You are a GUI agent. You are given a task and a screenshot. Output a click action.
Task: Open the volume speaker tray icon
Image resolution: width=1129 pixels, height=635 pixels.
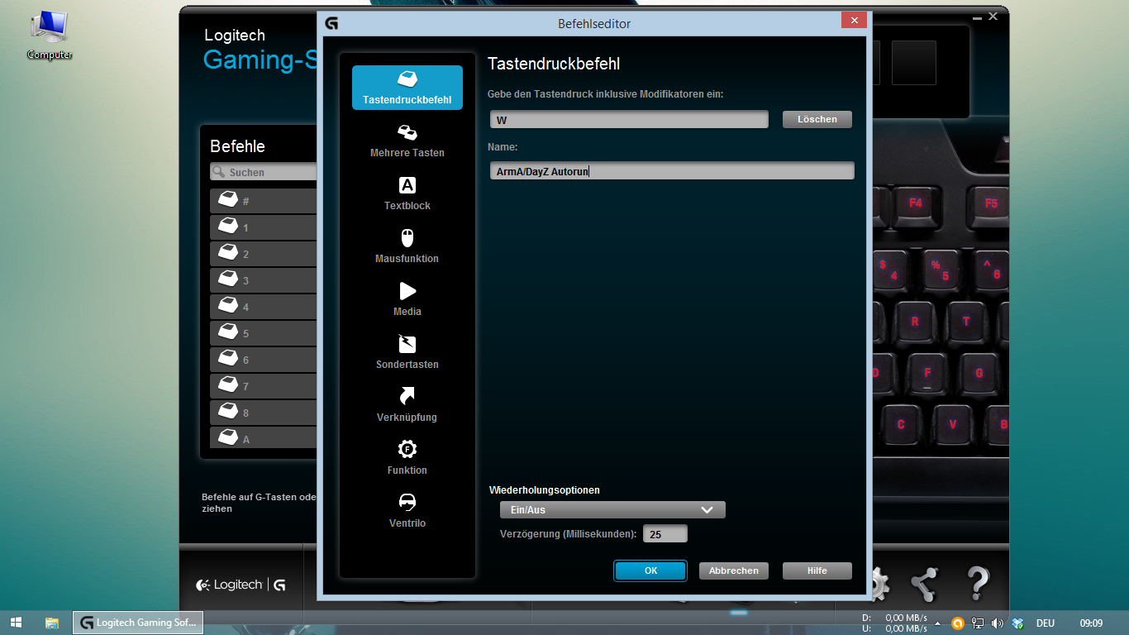click(998, 623)
